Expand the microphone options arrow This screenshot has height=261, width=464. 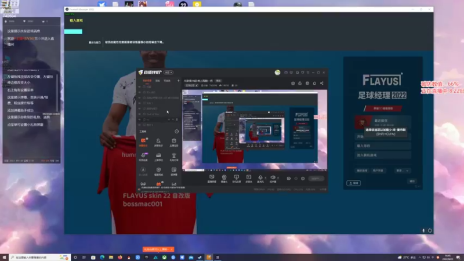click(x=265, y=178)
